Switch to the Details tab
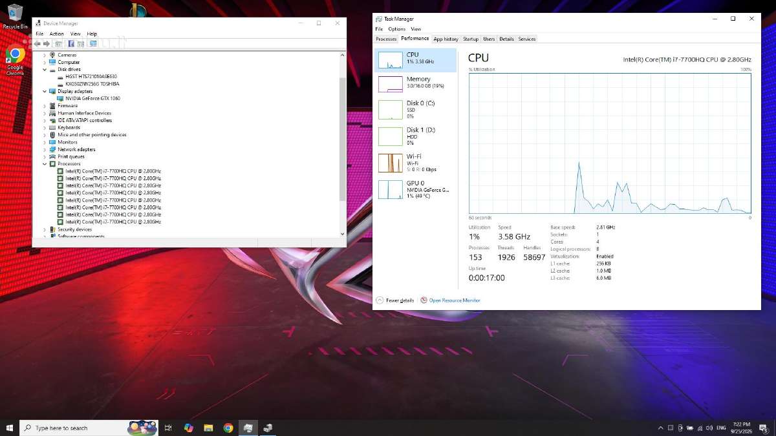The width and height of the screenshot is (776, 436). click(506, 39)
